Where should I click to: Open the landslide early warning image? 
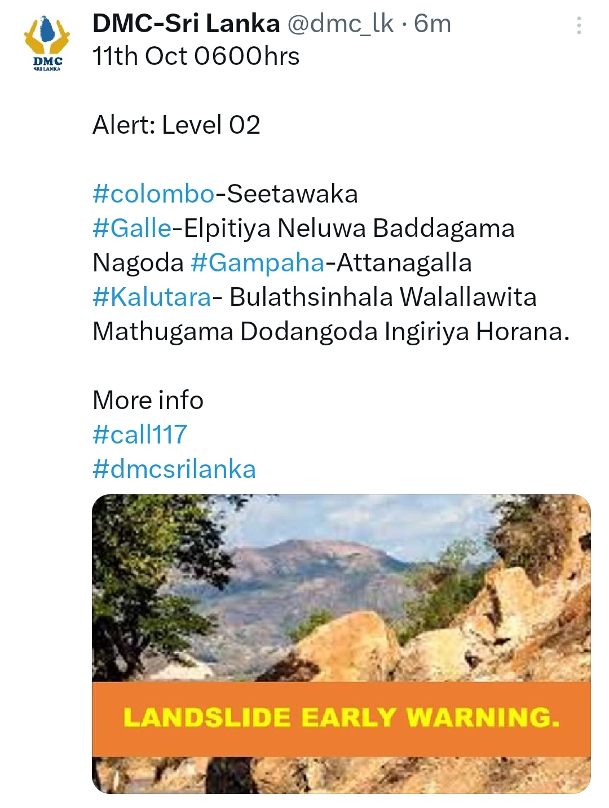coord(341,644)
